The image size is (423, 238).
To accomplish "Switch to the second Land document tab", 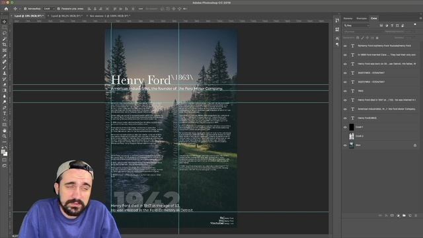I will tap(66, 16).
